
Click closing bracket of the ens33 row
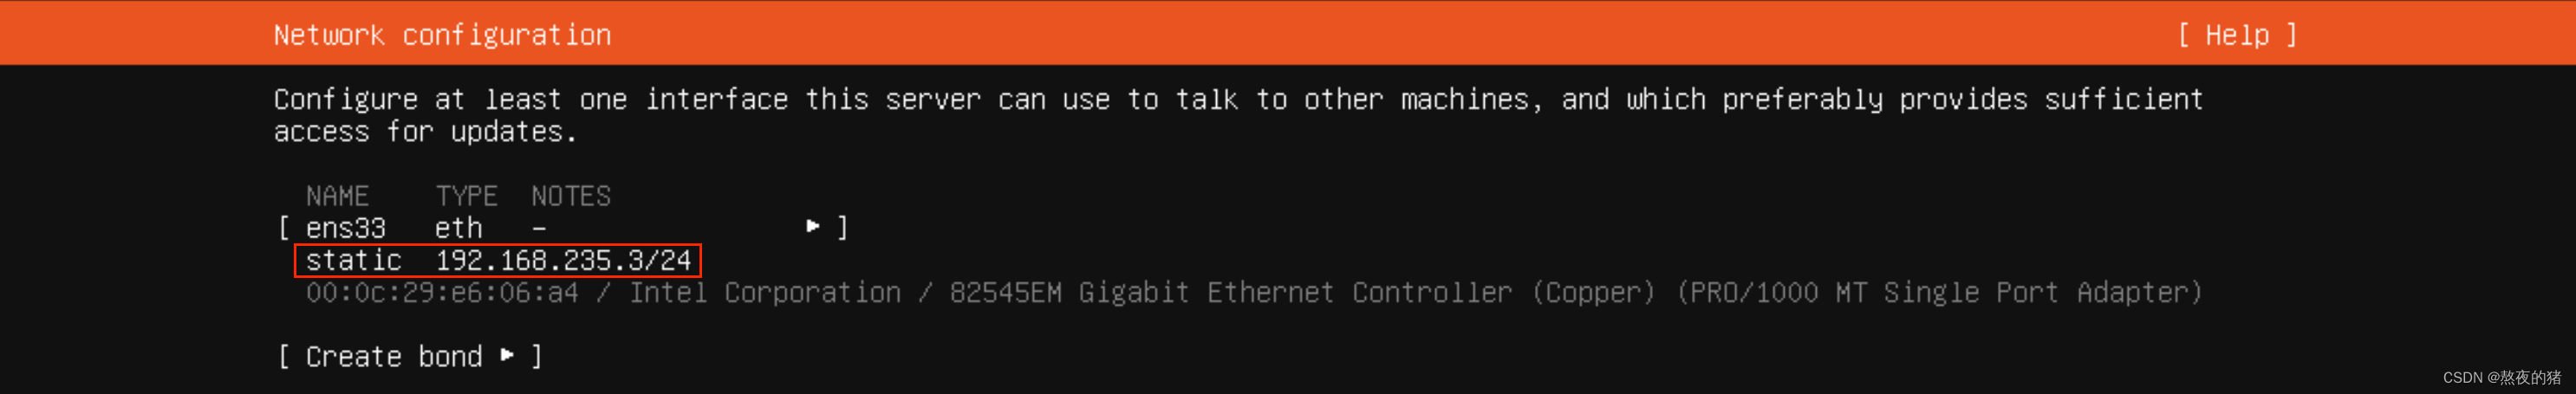pos(843,228)
